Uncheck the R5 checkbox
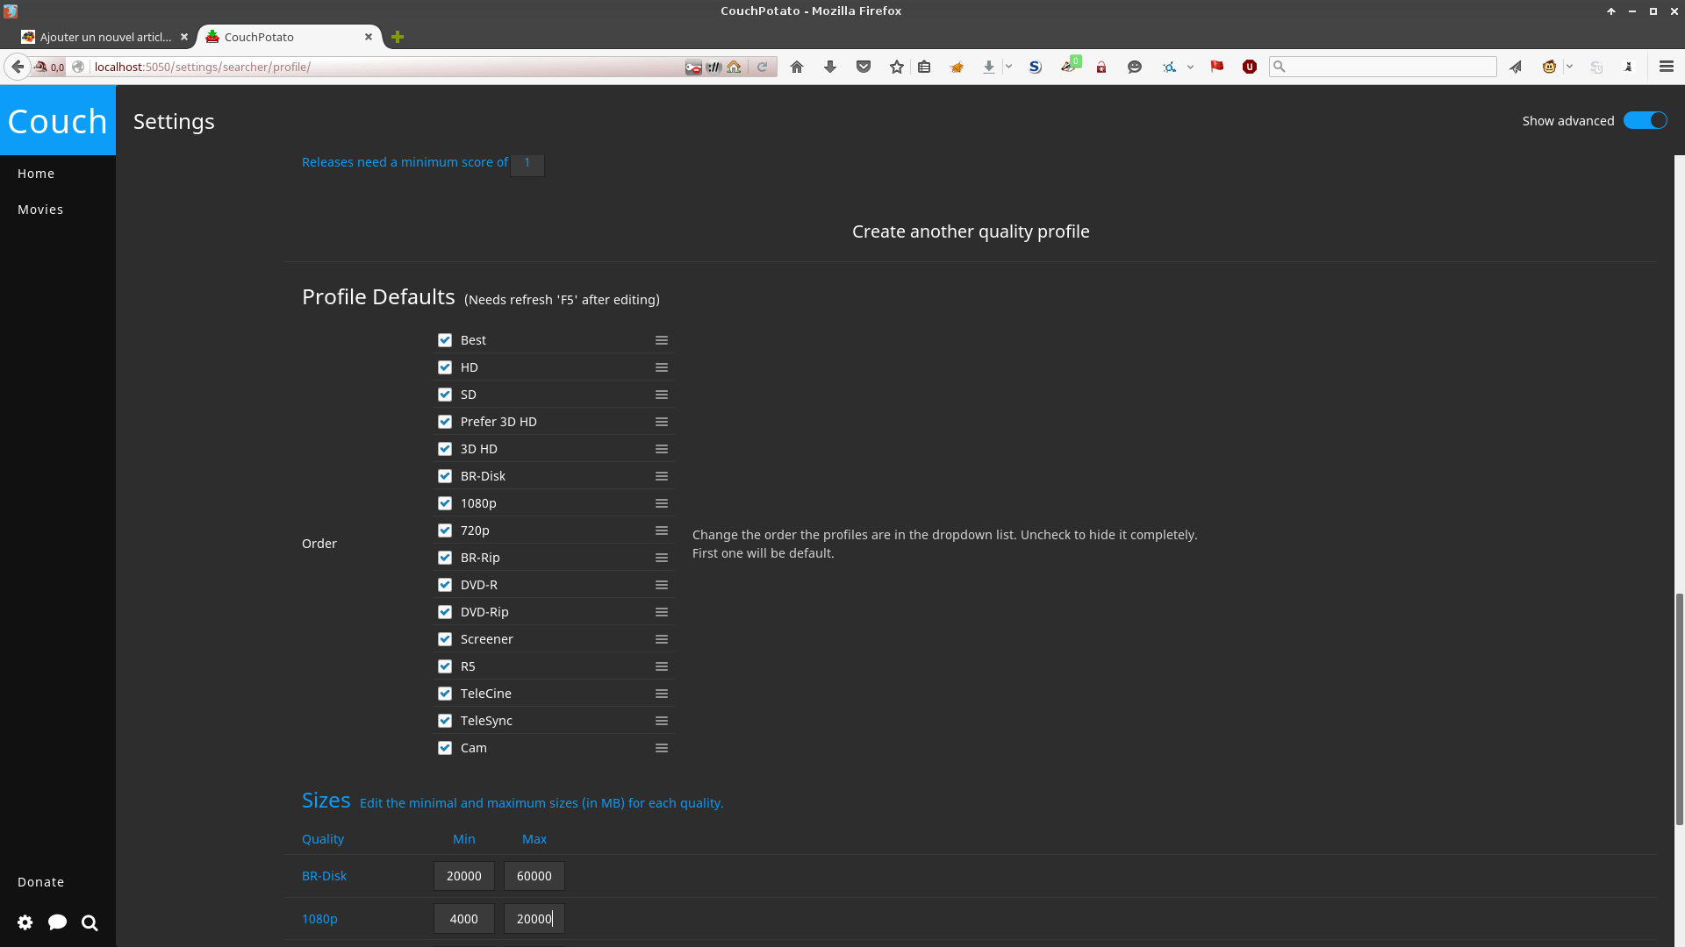Viewport: 1685px width, 947px height. (445, 666)
